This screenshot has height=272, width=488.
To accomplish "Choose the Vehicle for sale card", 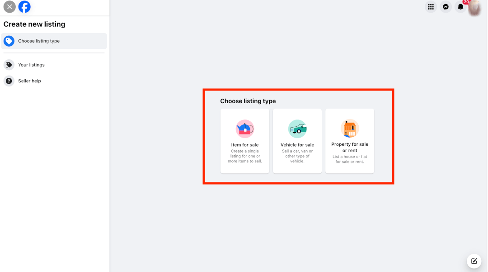I will pos(297,141).
